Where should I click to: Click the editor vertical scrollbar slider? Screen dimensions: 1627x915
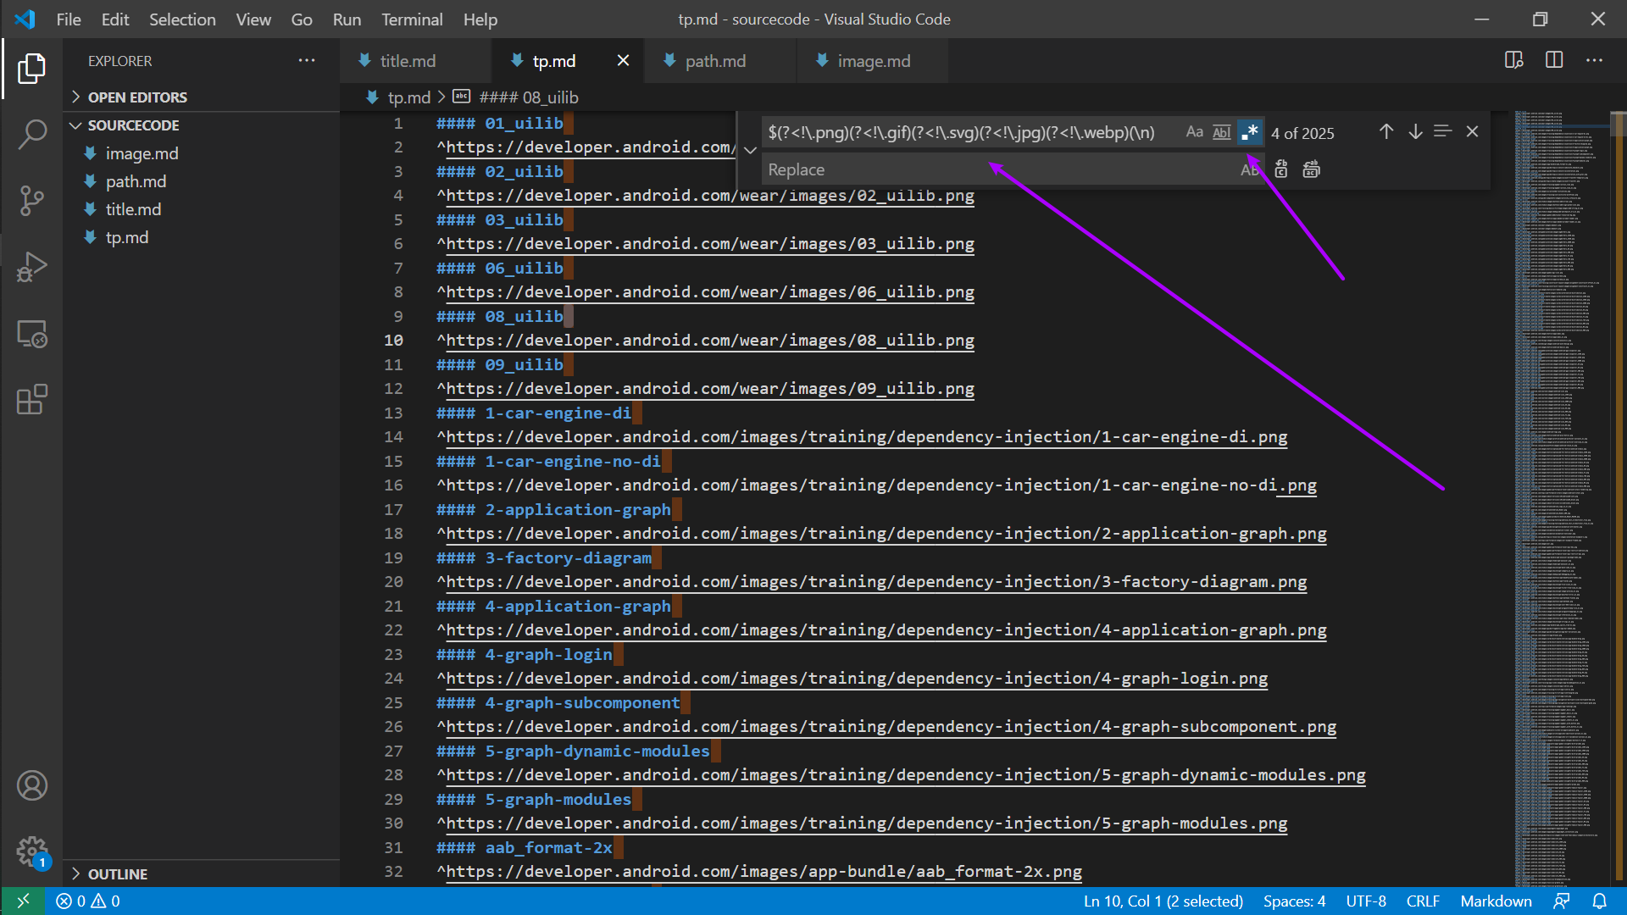tap(1618, 125)
